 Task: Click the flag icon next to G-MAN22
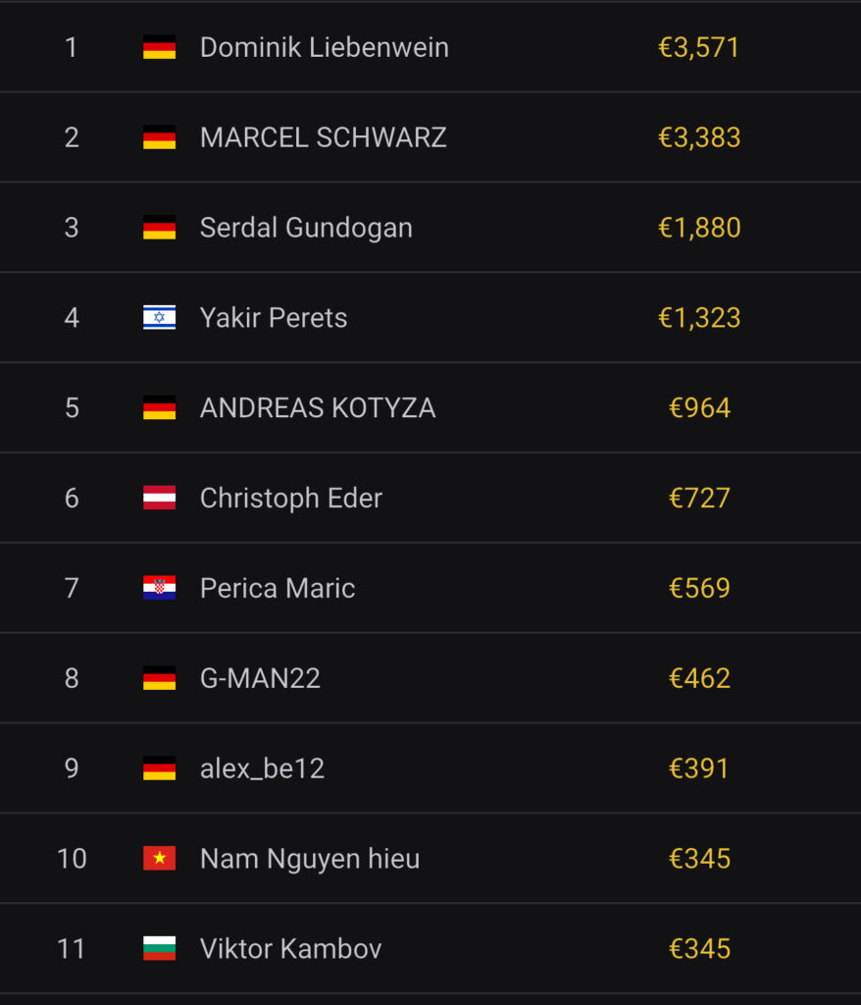[159, 678]
